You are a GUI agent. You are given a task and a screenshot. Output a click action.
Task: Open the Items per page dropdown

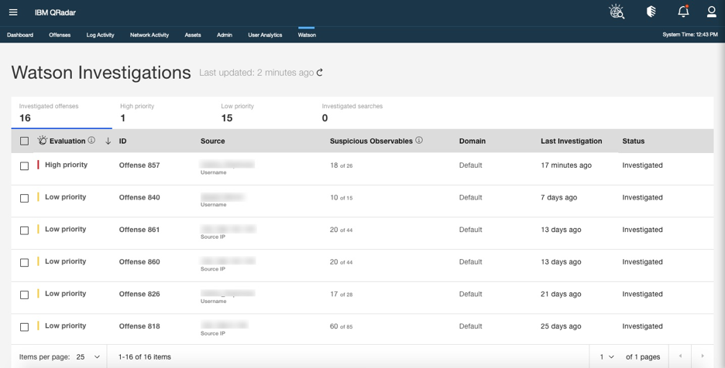tap(88, 357)
